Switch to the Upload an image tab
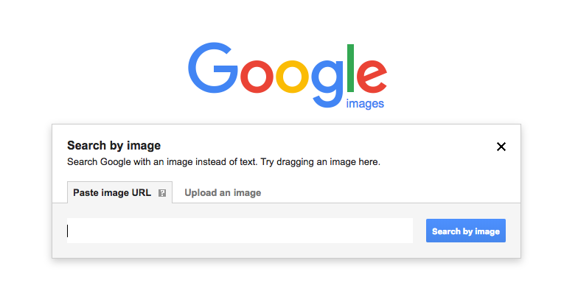This screenshot has height=305, width=578. pos(223,193)
